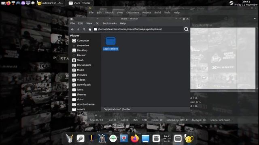Open Geany Tools menu
259x145 pixels.
click(167, 12)
